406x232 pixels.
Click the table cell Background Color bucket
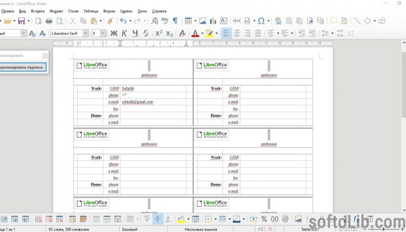point(181,219)
